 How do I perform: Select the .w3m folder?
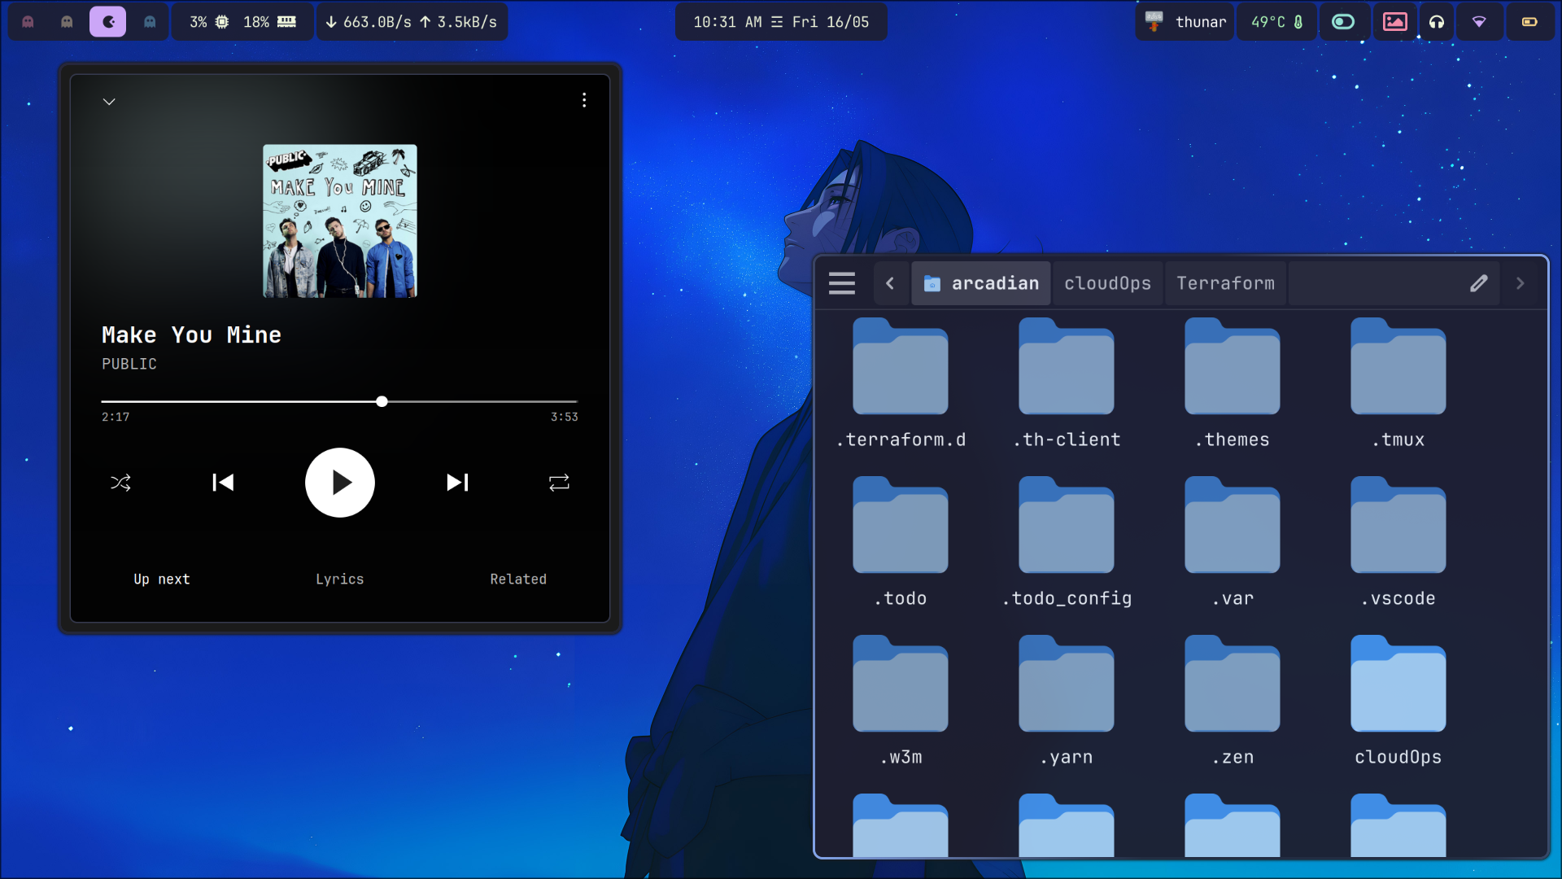click(x=901, y=702)
